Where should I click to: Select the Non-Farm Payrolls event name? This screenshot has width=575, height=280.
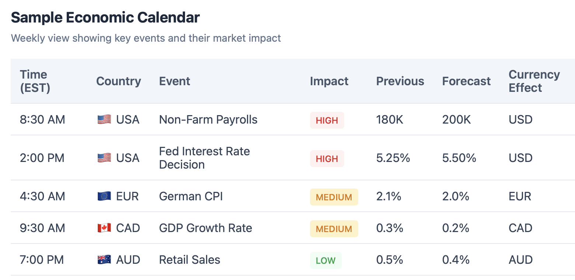click(208, 120)
